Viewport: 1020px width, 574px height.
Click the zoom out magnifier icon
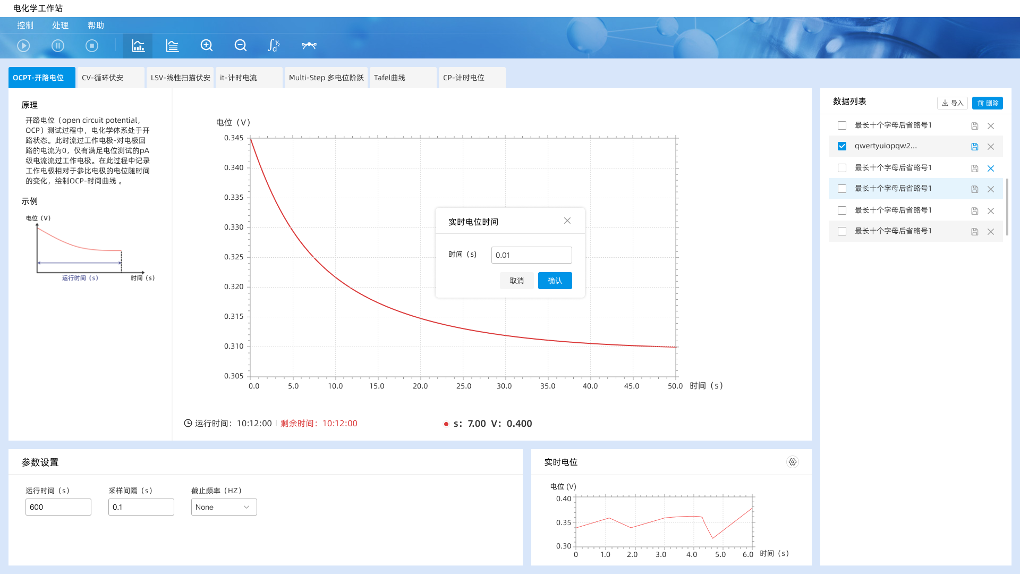tap(241, 46)
